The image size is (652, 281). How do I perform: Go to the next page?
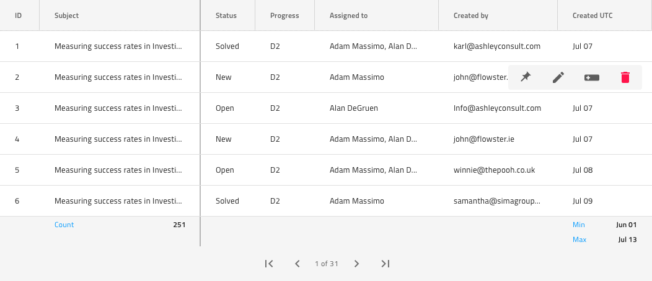pos(356,264)
